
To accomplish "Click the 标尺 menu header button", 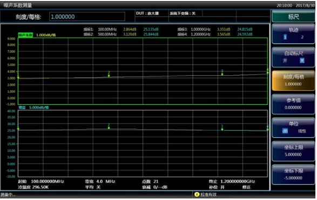I will [x=293, y=17].
